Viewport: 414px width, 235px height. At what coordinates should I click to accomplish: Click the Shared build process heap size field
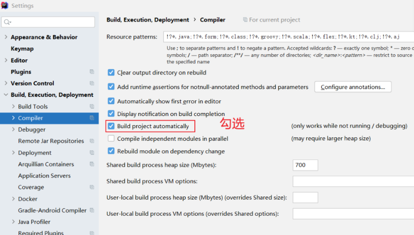(x=305, y=165)
